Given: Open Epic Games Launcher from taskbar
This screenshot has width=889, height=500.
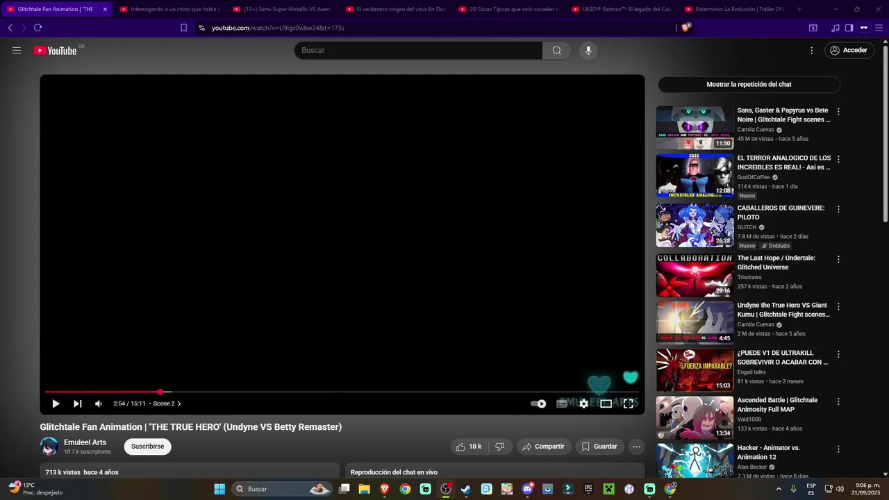Looking at the screenshot, I should pyautogui.click(x=588, y=489).
